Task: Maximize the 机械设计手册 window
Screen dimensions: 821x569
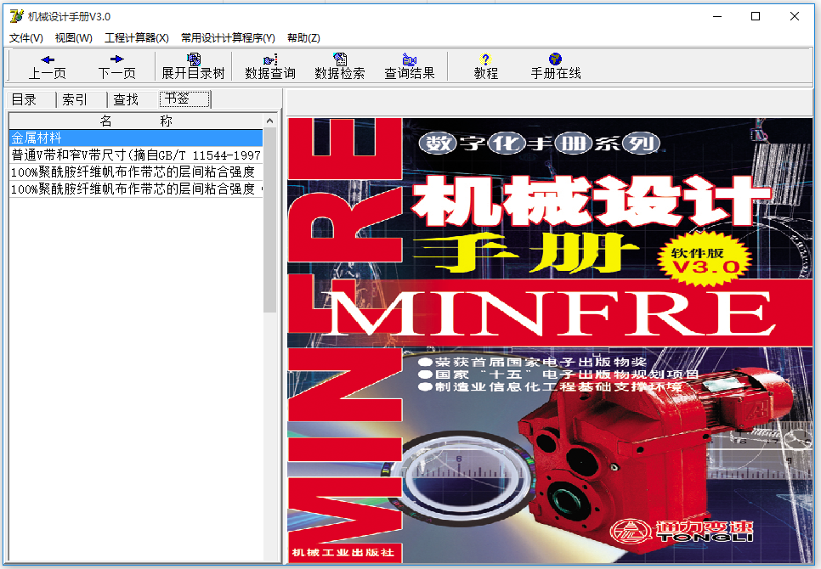Action: (x=756, y=16)
